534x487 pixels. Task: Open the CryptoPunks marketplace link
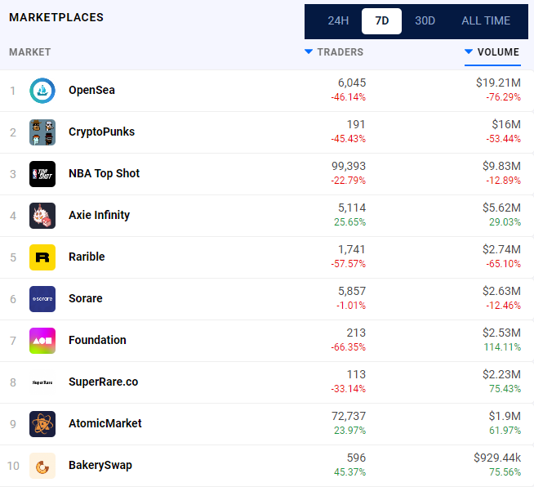pos(101,132)
